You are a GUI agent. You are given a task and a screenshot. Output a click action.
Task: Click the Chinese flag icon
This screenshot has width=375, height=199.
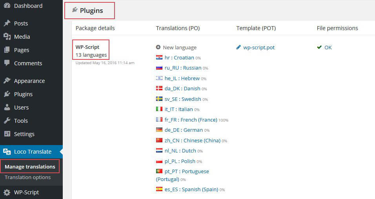click(159, 140)
